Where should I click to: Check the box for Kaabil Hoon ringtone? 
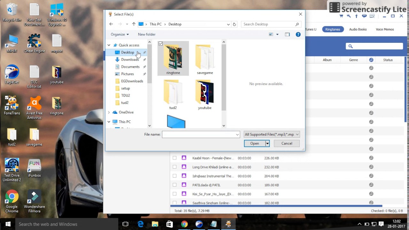click(x=174, y=158)
